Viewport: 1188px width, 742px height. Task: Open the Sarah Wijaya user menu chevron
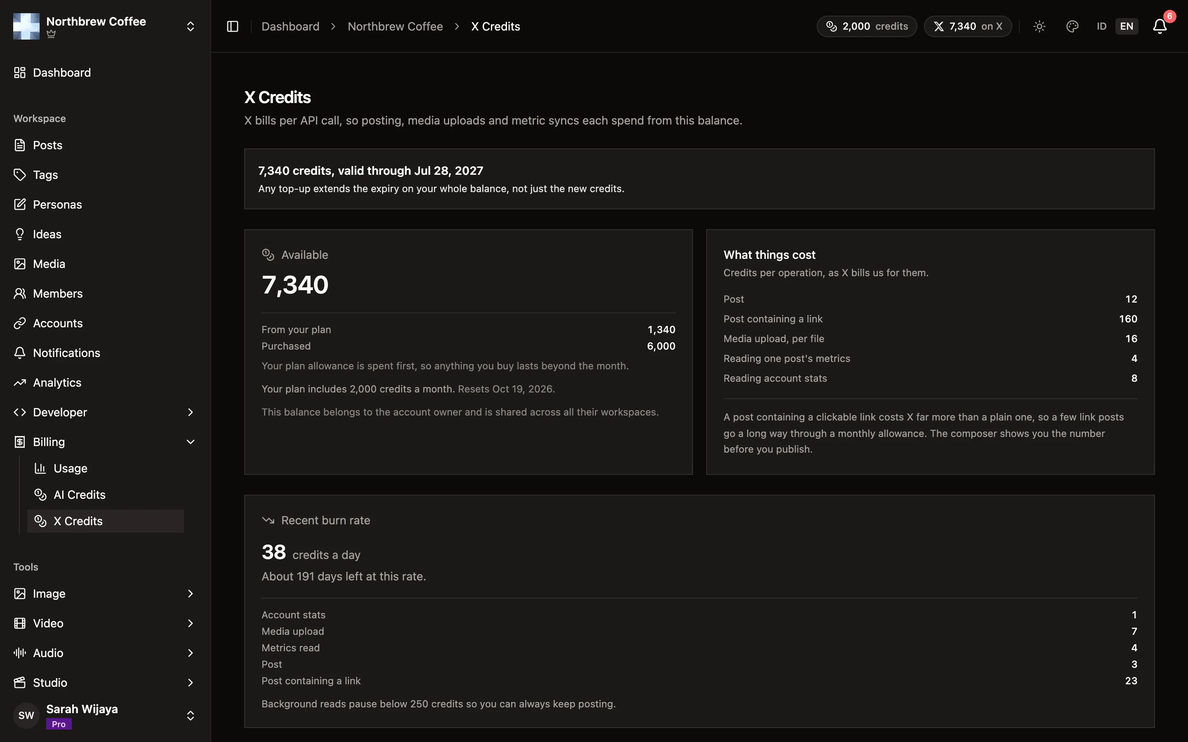click(191, 716)
